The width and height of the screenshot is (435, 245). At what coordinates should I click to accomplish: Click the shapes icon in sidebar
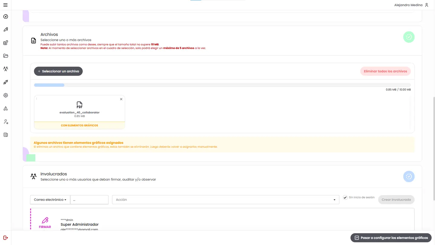click(x=5, y=108)
